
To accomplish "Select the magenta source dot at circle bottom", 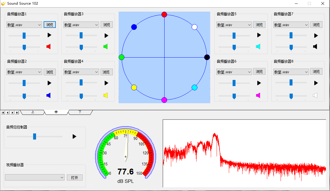I will click(x=164, y=100).
